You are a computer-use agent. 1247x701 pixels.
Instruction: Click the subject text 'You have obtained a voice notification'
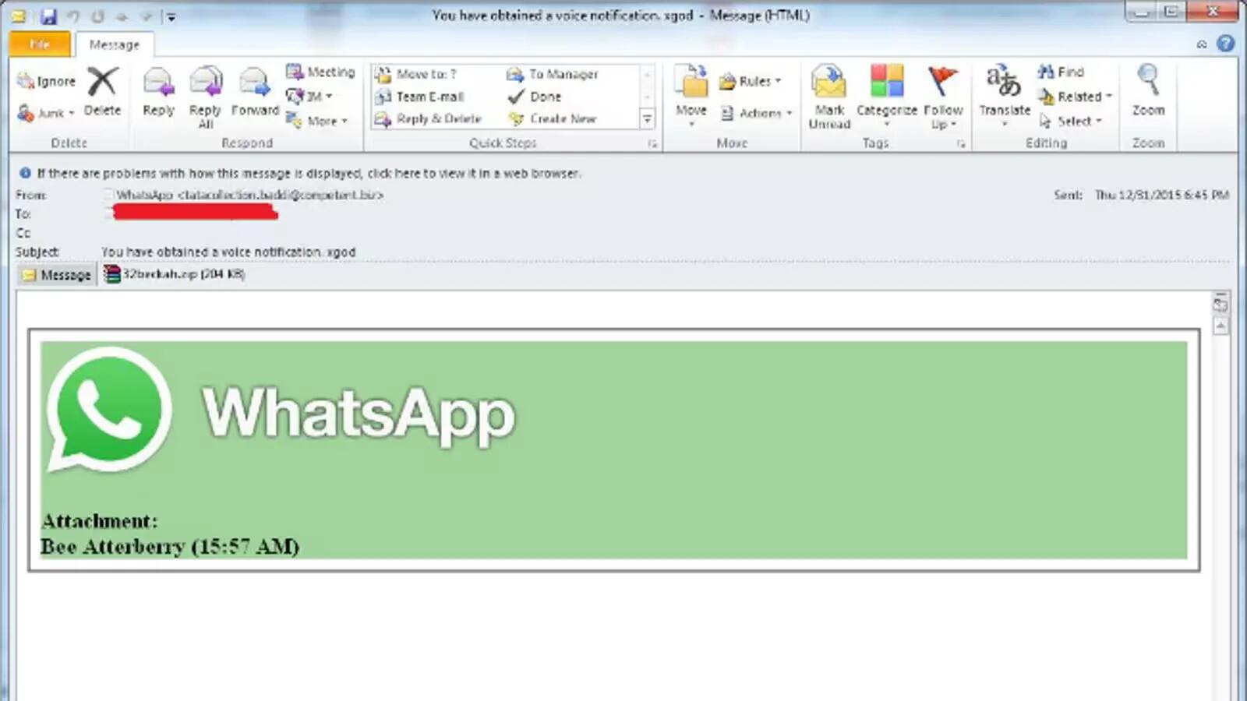pos(228,252)
